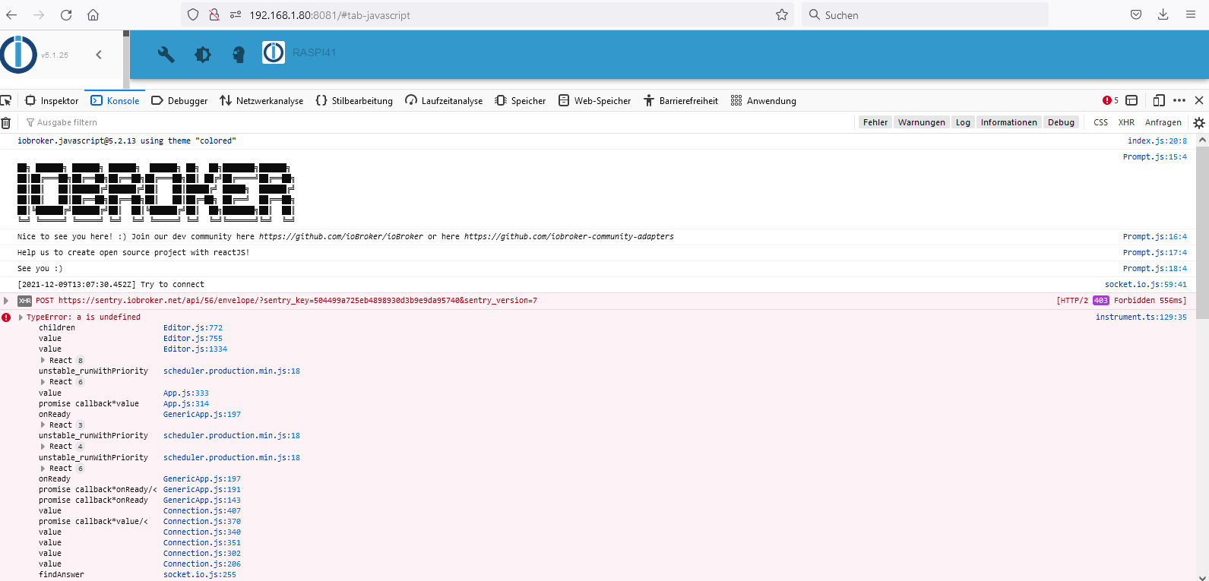Image resolution: width=1209 pixels, height=581 pixels.
Task: Toggle Informationen filter
Action: click(x=1009, y=122)
